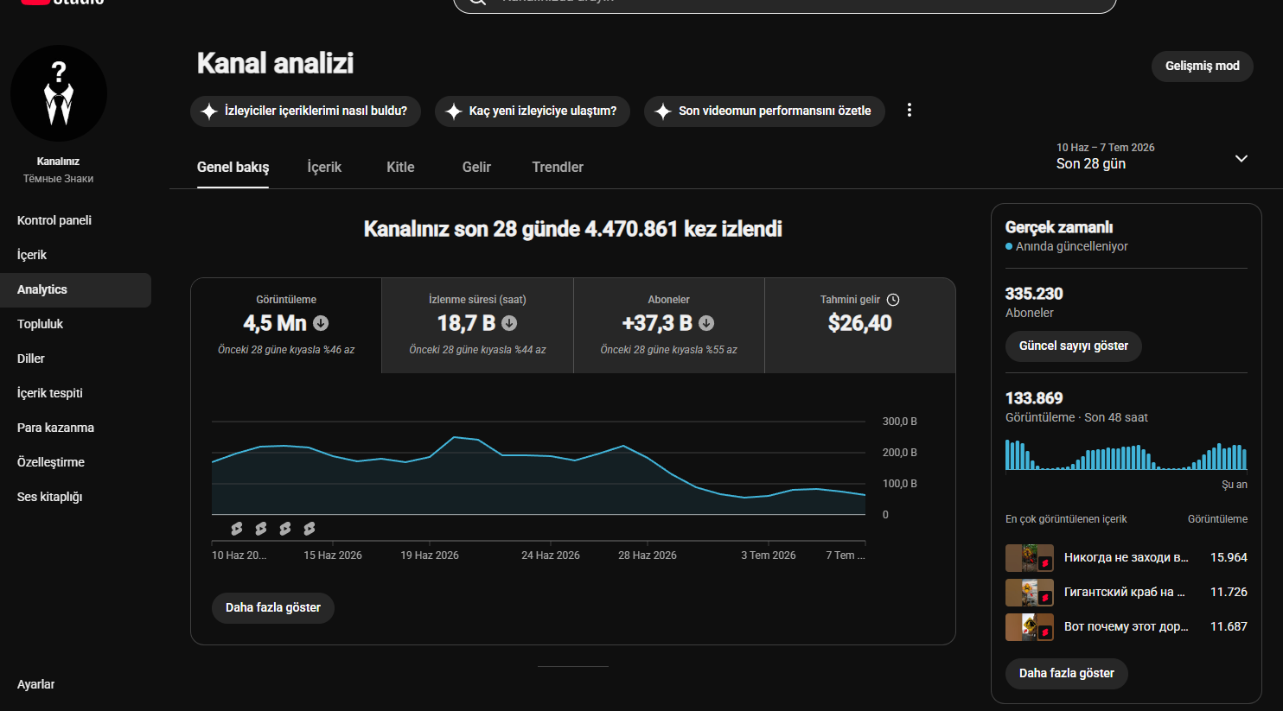
Task: Switch to the Genel bakış tab
Action: [x=233, y=168]
